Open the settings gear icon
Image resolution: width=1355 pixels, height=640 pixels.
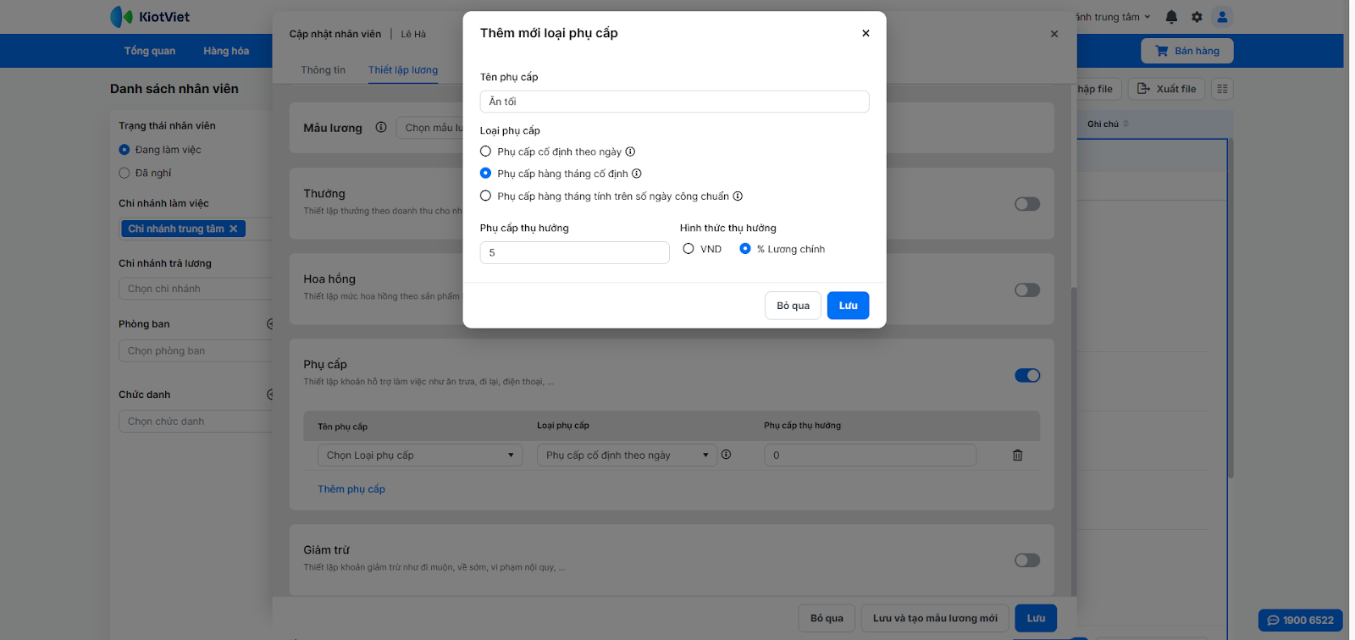point(1197,17)
